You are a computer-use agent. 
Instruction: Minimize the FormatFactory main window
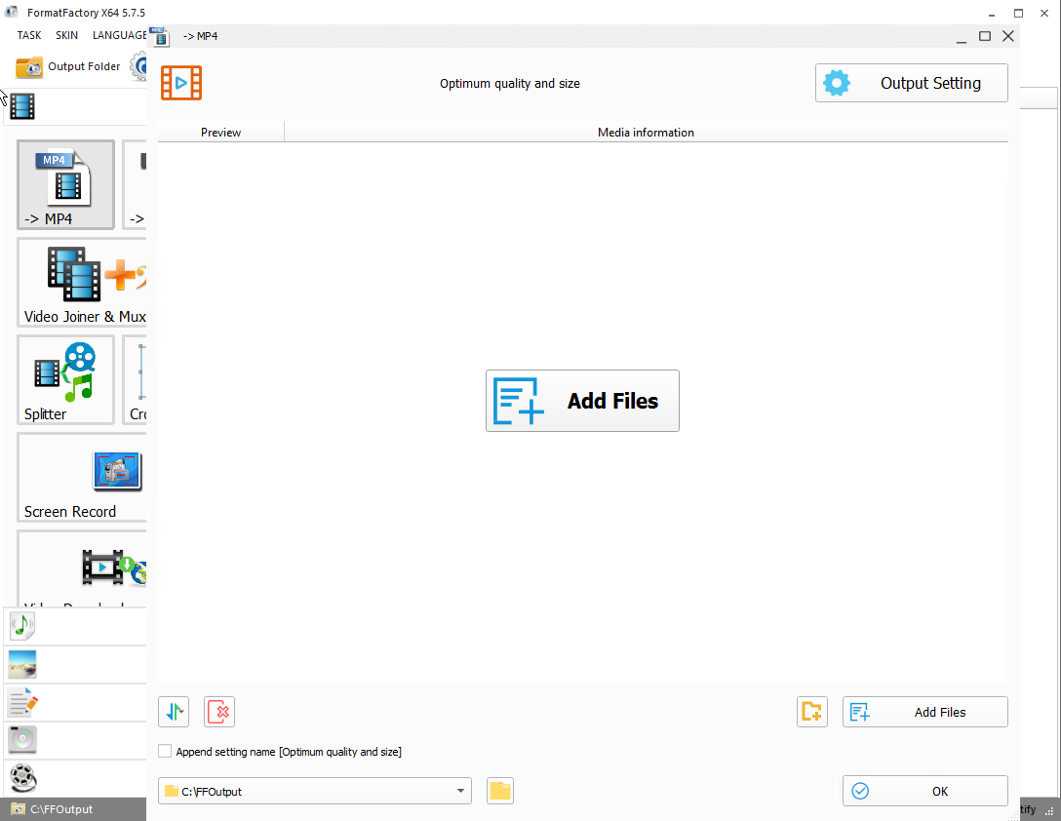pos(992,13)
